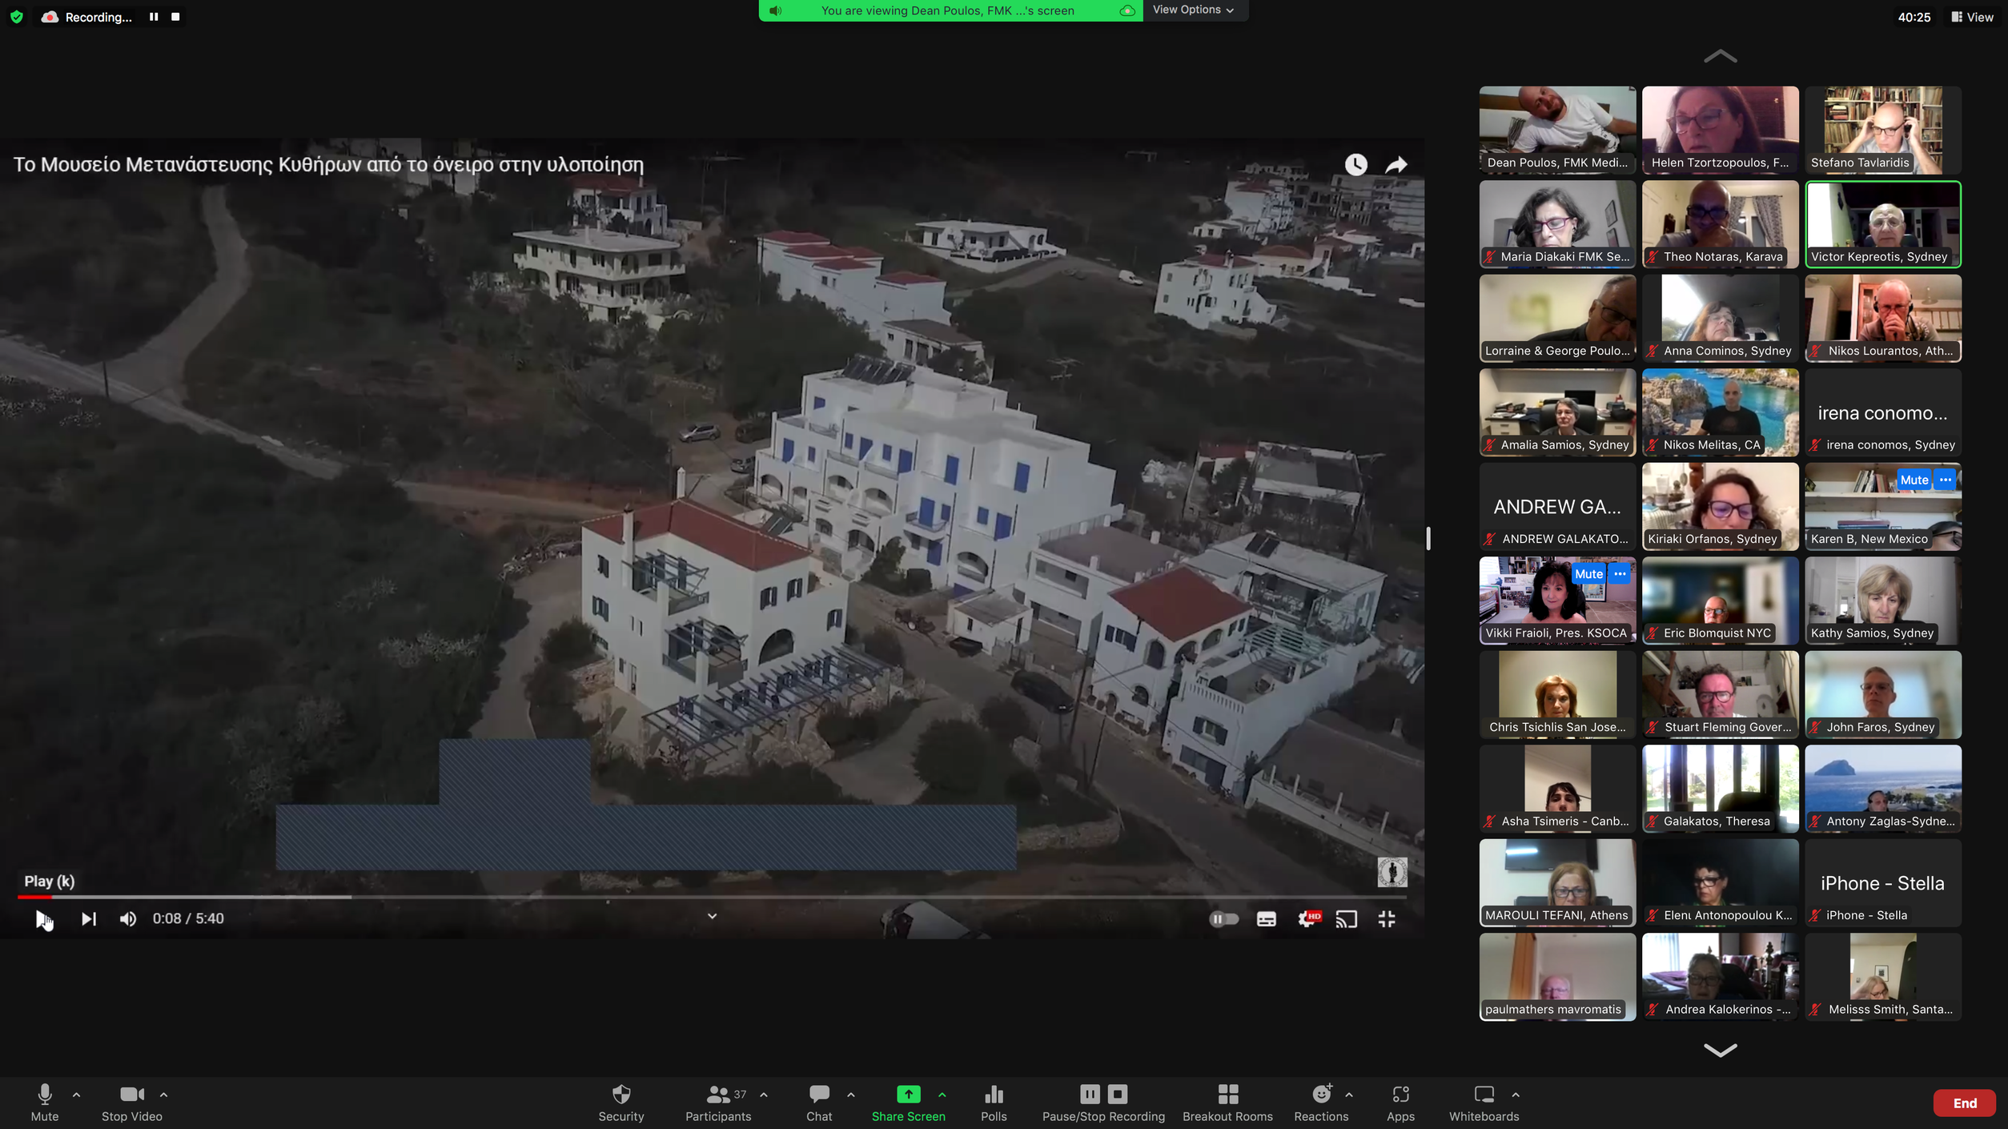Mute Karen B, New Mexico
The width and height of the screenshot is (2008, 1129).
(x=1914, y=480)
